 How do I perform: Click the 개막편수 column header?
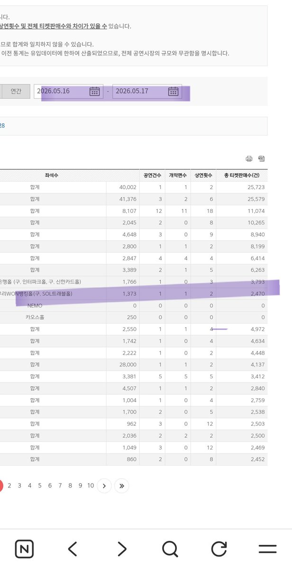tap(178, 175)
